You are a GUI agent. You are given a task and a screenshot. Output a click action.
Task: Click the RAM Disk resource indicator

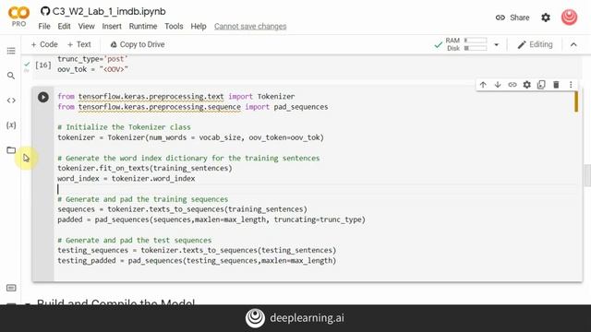[x=466, y=44]
